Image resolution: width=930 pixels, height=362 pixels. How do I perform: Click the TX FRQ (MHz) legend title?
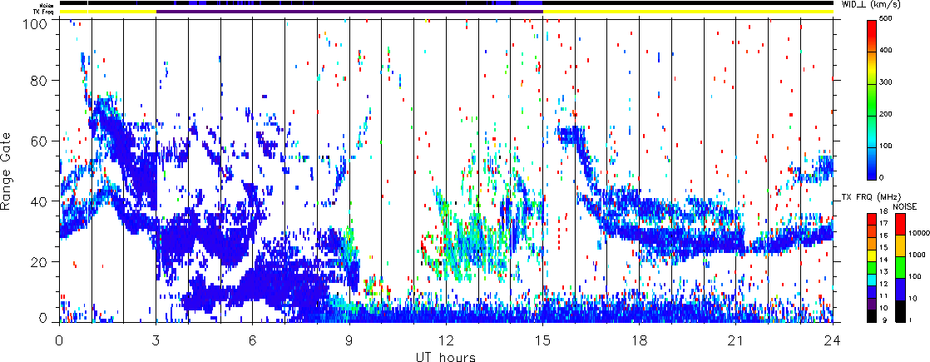(x=871, y=197)
